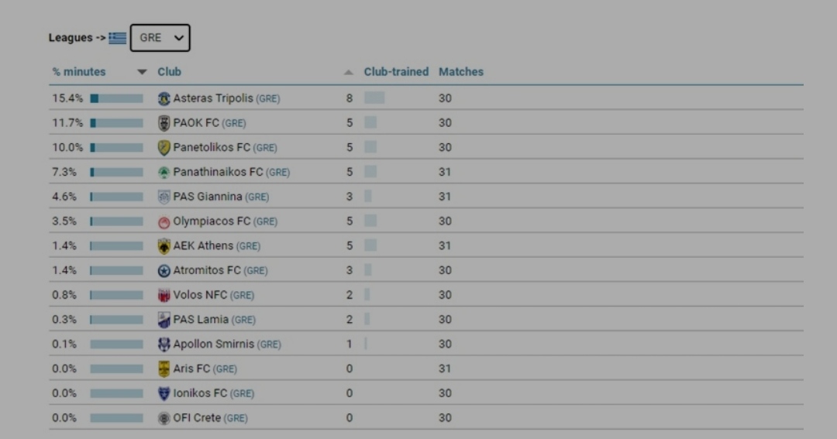
Task: Click the Panetolikos FC crest icon
Action: coord(164,148)
